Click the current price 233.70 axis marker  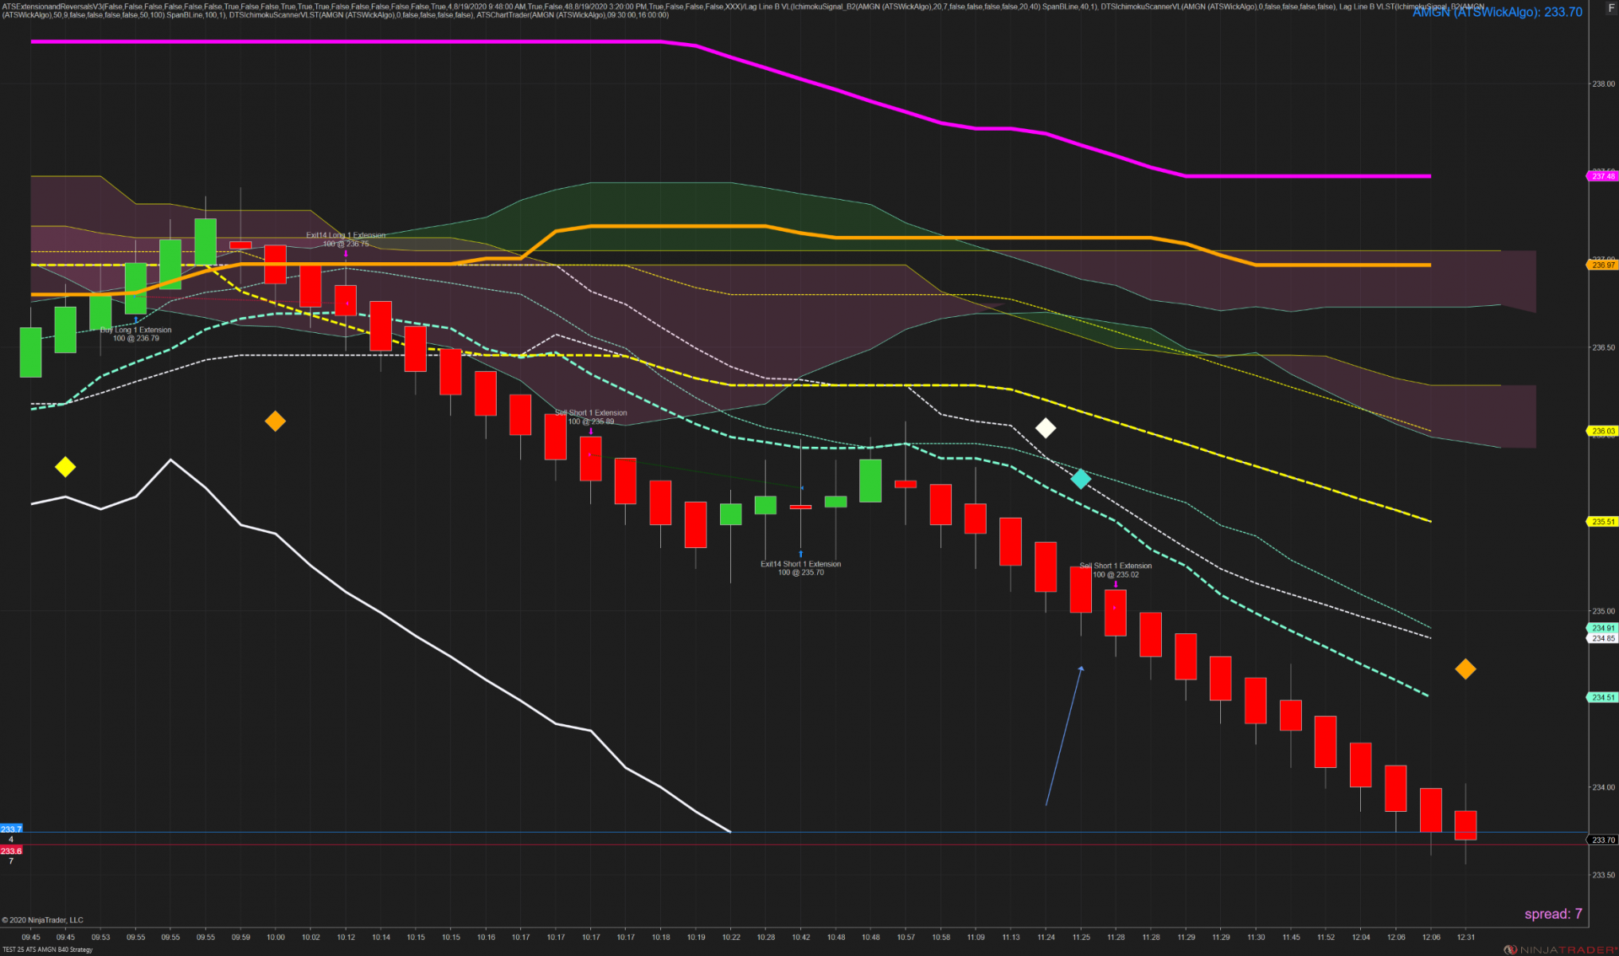point(1603,840)
